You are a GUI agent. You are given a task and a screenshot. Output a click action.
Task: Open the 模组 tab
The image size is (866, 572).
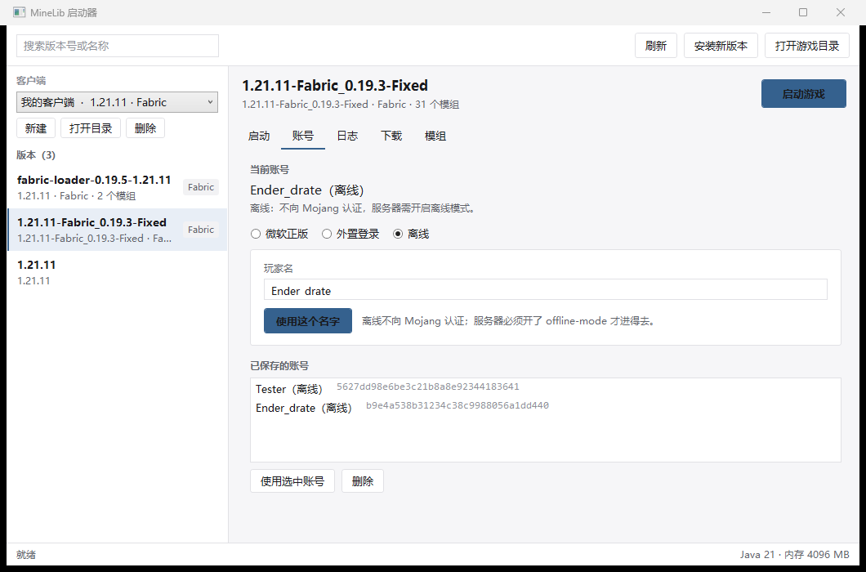[x=435, y=136]
